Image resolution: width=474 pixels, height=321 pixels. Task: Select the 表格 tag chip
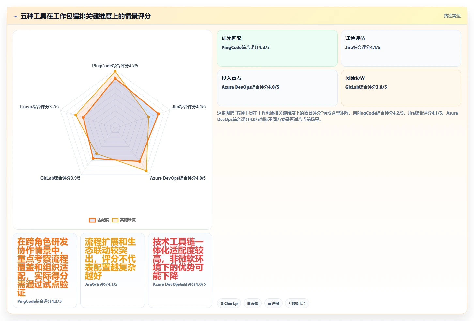[x=252, y=303]
